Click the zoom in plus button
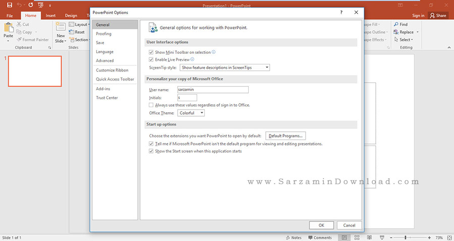This screenshot has height=241, width=454. [x=429, y=237]
